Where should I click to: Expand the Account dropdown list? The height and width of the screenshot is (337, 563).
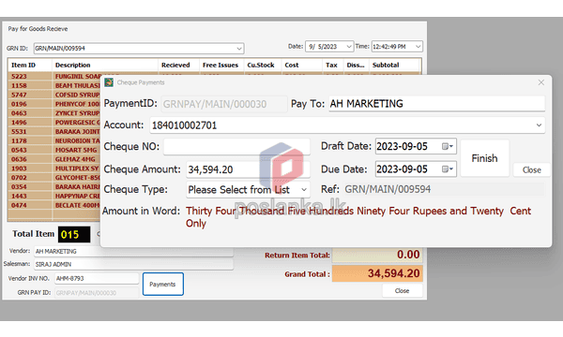539,125
